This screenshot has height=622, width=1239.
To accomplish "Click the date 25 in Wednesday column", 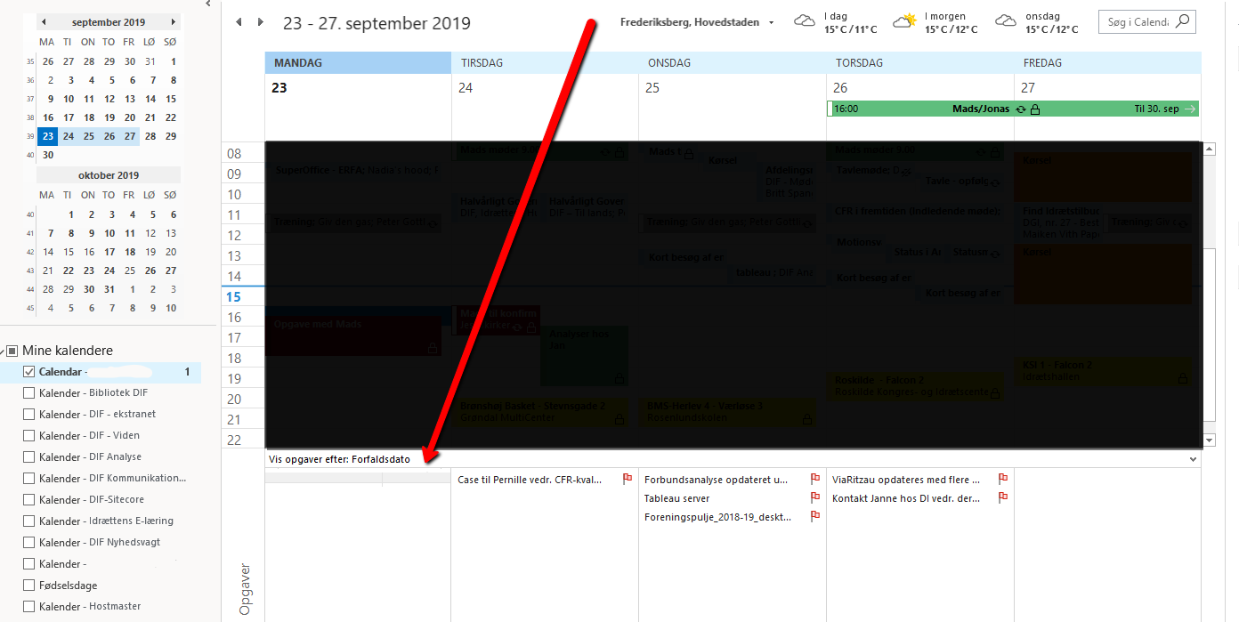I will pos(652,87).
